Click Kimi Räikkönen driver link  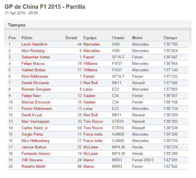click(x=35, y=77)
